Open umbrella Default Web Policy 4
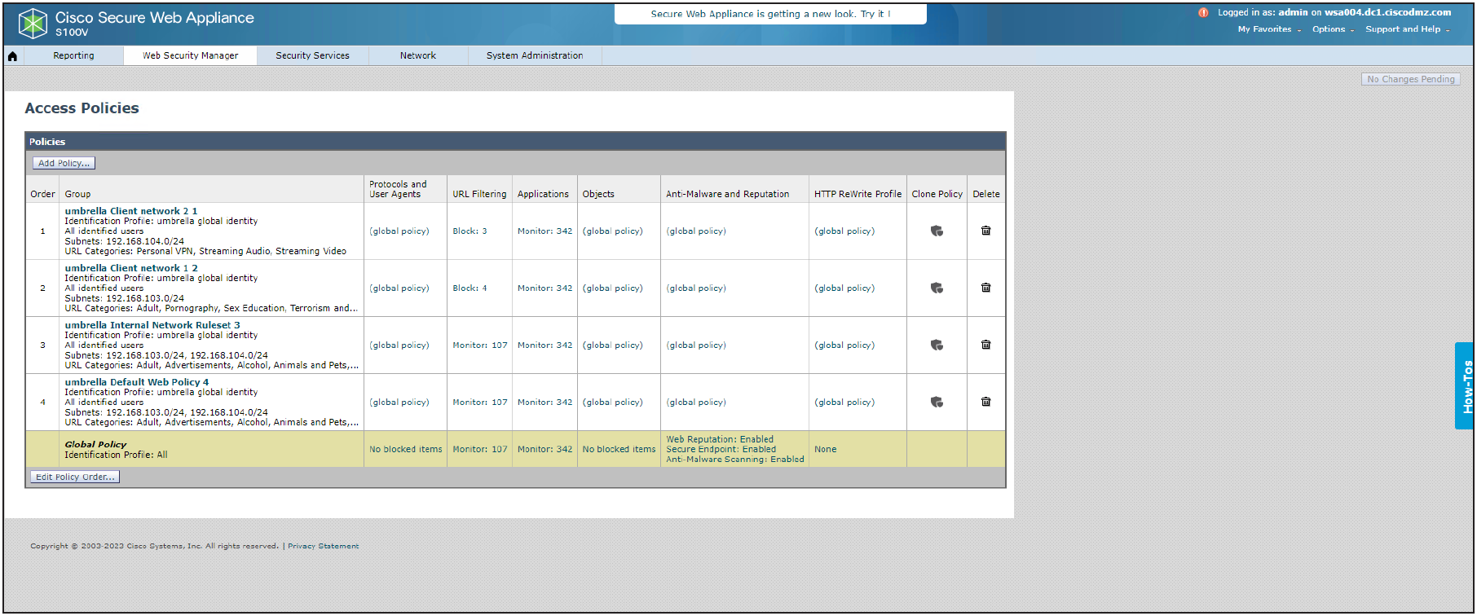The height and width of the screenshot is (616, 1477). [x=137, y=382]
